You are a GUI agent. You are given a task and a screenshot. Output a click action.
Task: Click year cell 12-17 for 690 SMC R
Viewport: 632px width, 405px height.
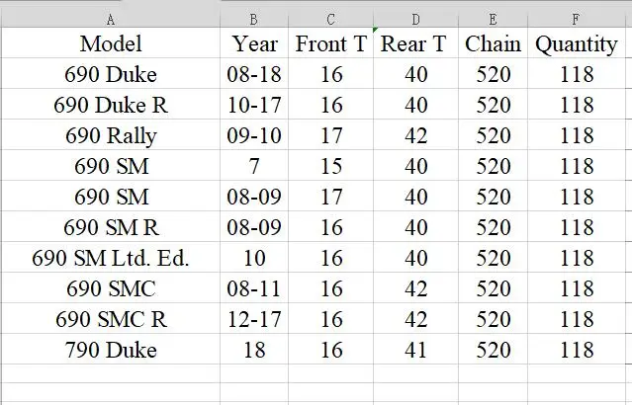click(254, 318)
